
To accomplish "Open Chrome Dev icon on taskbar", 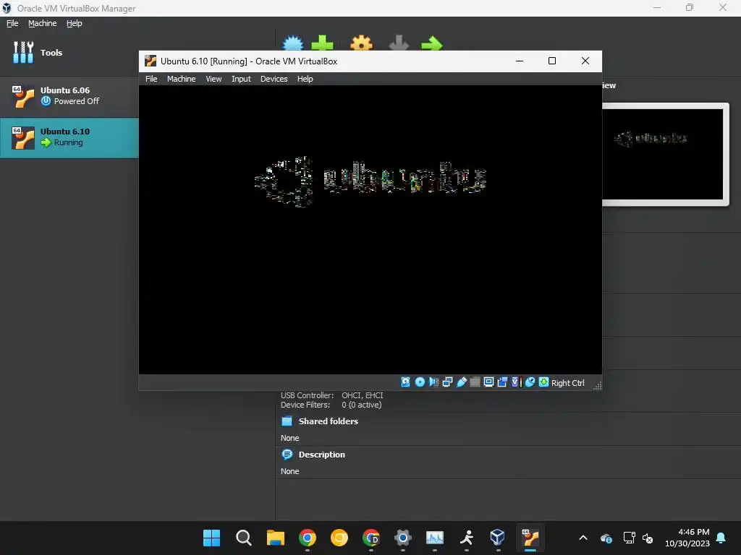I will 371,538.
